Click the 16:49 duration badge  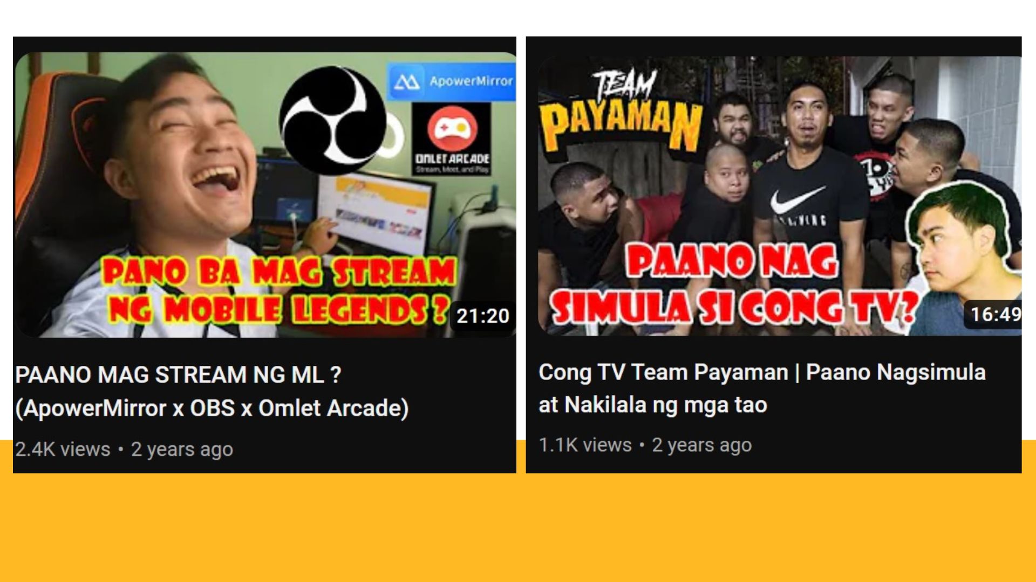point(993,314)
